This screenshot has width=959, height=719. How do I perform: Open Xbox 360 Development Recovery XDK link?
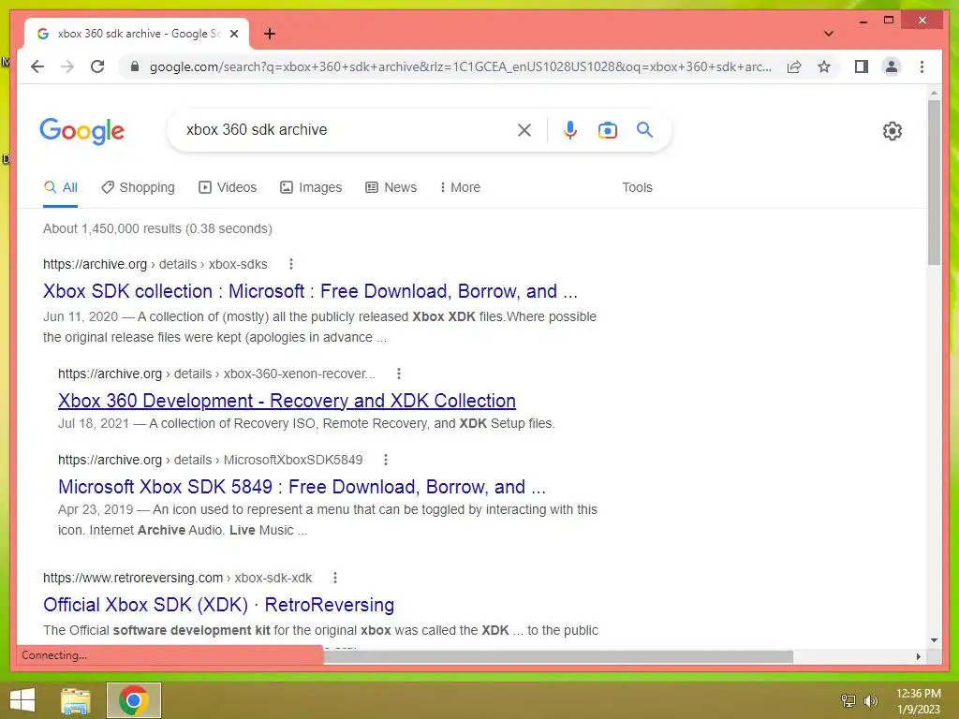click(x=287, y=401)
